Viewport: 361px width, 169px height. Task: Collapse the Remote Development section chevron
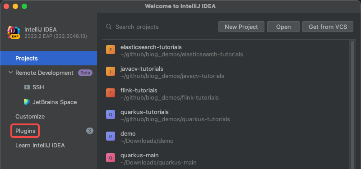[x=10, y=73]
